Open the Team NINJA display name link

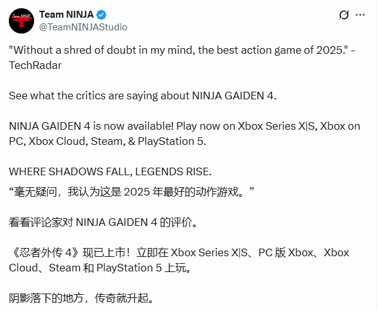pos(66,14)
